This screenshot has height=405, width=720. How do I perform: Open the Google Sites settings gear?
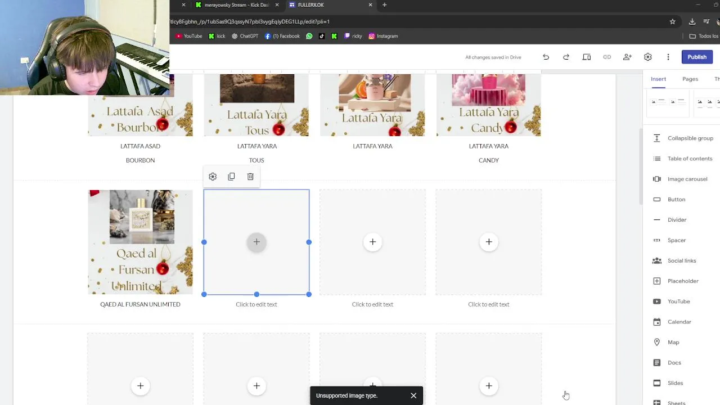coord(648,57)
